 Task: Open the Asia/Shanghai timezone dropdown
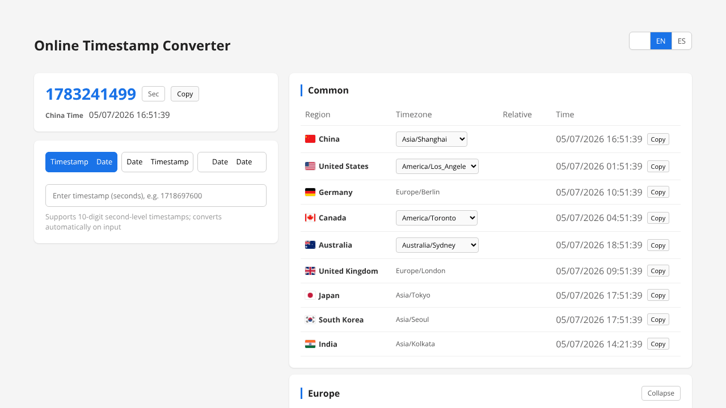coord(432,139)
